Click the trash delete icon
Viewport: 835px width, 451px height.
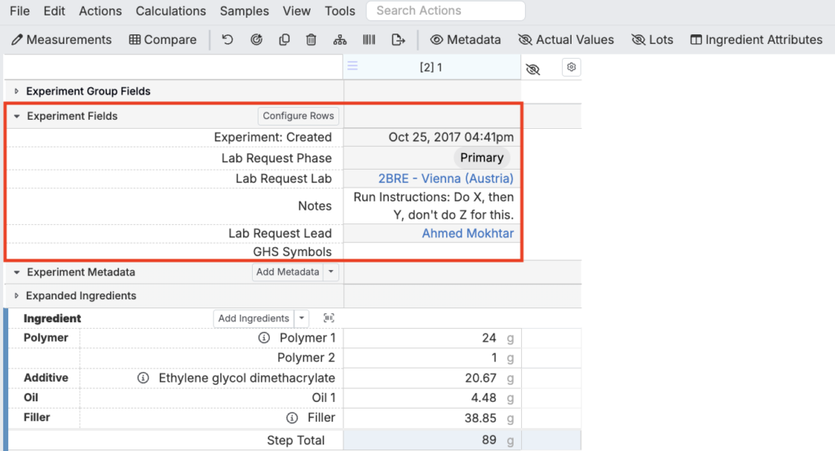pyautogui.click(x=311, y=40)
